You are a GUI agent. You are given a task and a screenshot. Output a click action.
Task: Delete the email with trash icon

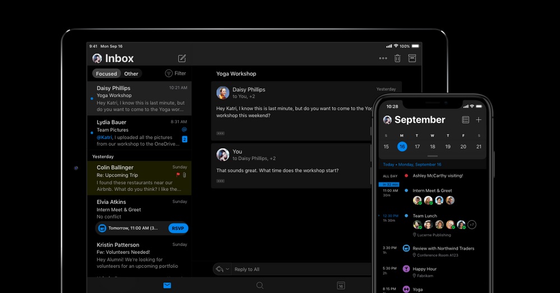397,58
